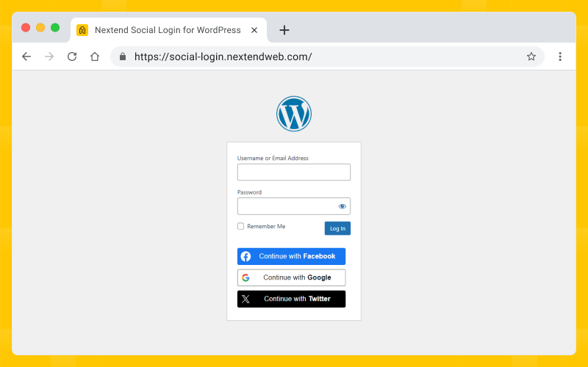Screen dimensions: 588x367
Task: Click the yellow window minimize button
Action: pyautogui.click(x=40, y=28)
